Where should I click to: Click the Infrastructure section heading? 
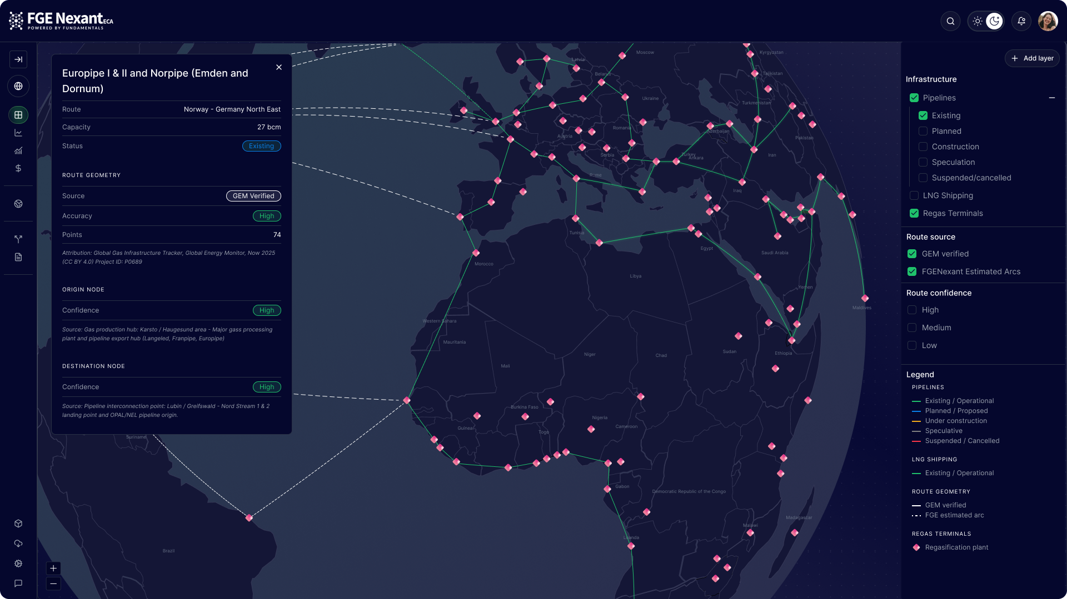coord(931,79)
